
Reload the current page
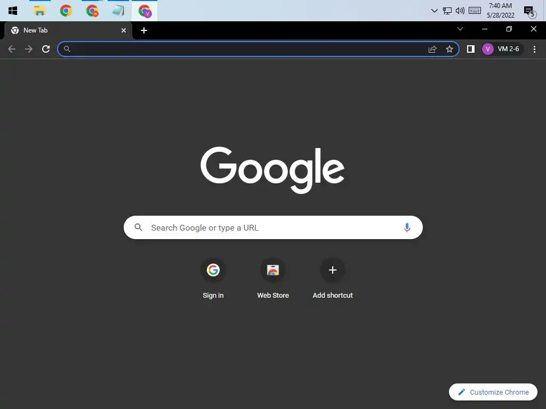coord(46,49)
